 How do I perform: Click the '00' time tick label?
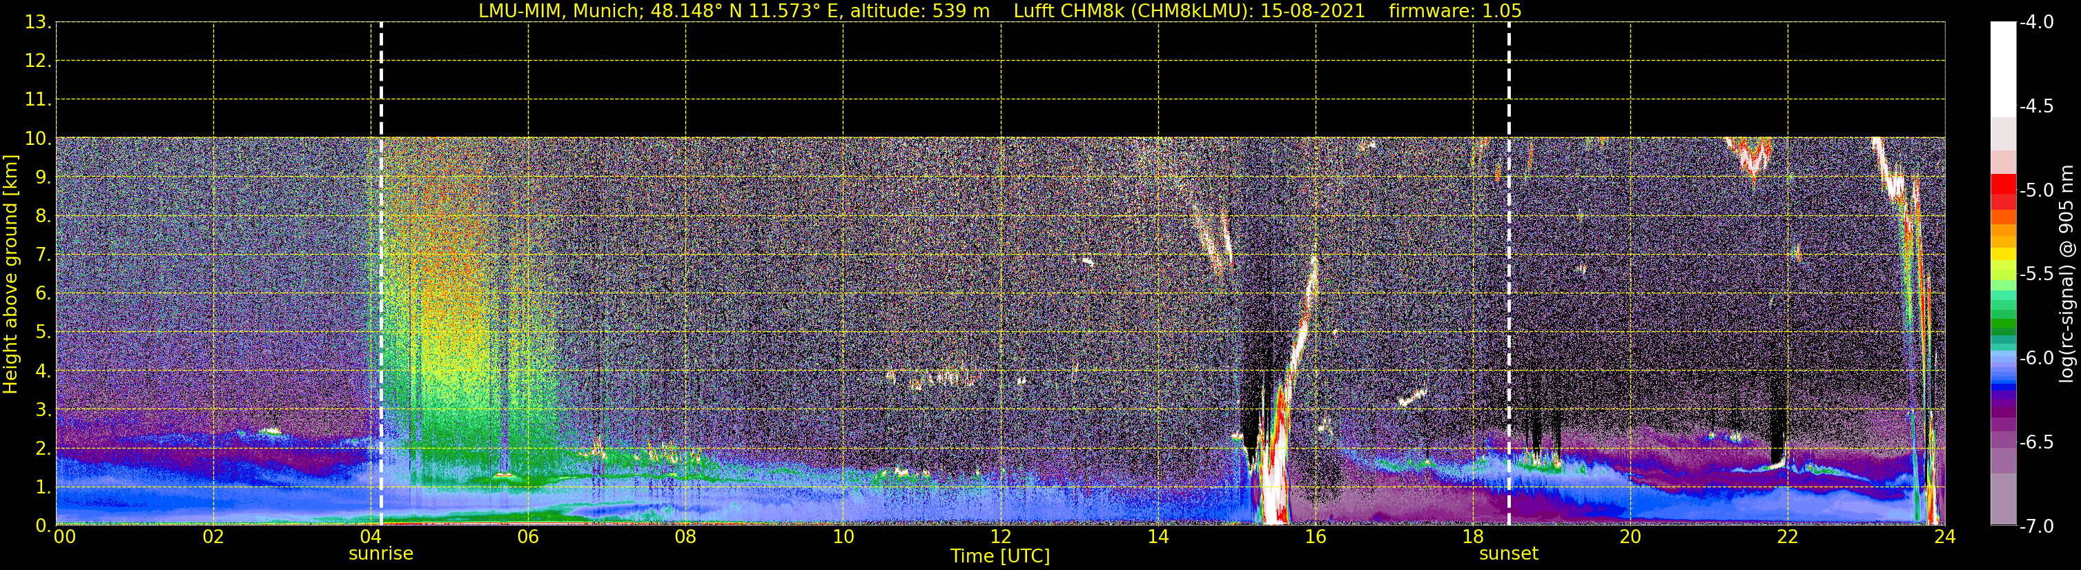tap(65, 537)
